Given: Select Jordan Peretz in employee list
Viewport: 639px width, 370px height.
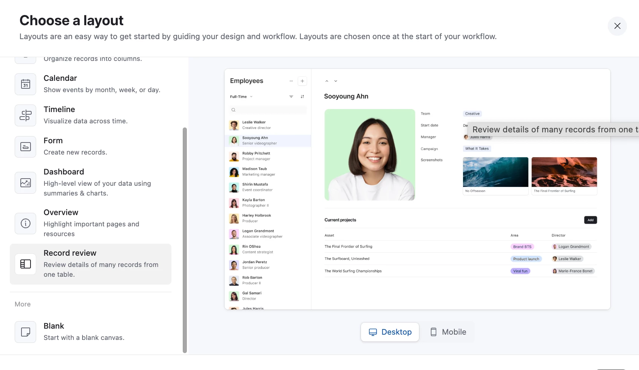Looking at the screenshot, I should coord(268,265).
